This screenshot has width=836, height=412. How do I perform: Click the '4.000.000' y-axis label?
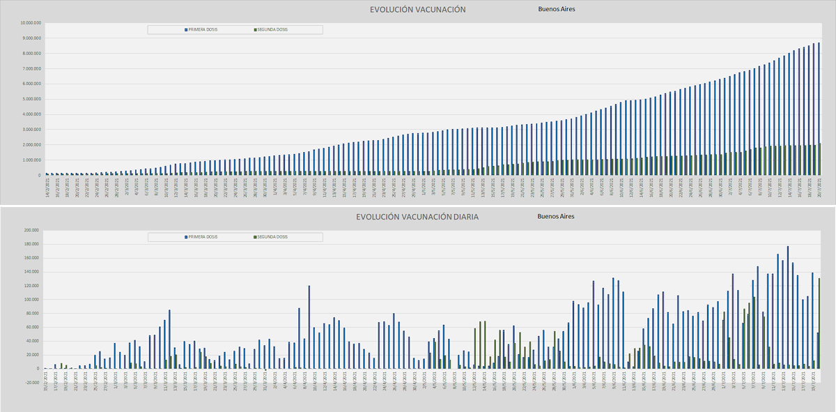click(32, 114)
